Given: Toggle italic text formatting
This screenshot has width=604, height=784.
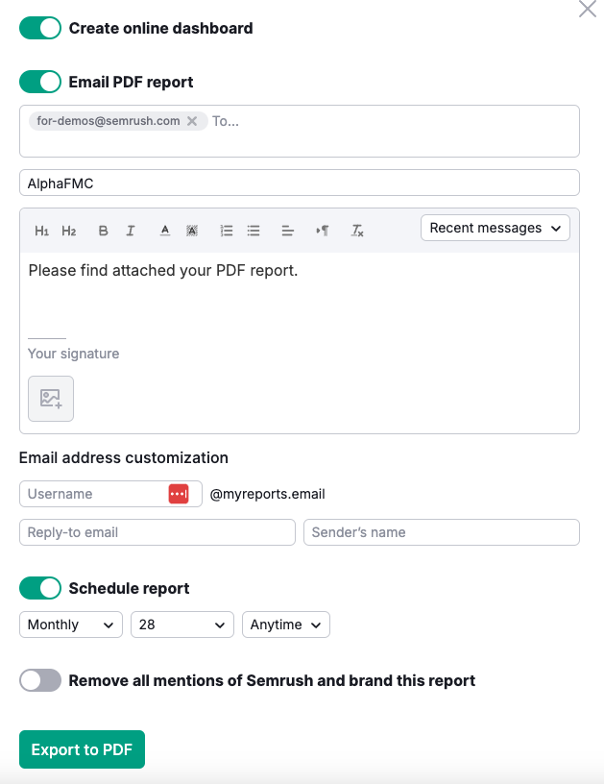Looking at the screenshot, I should (131, 231).
